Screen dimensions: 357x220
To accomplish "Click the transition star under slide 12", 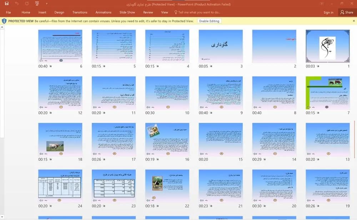I will [x=51, y=113].
